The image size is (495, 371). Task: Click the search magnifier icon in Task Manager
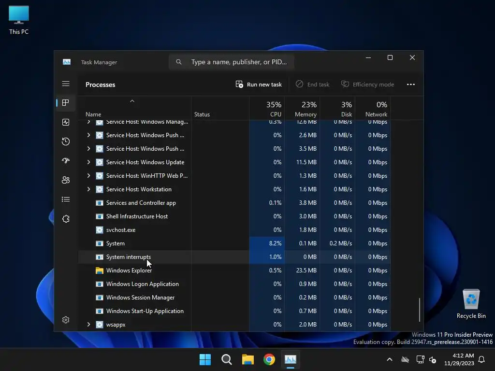(x=179, y=62)
